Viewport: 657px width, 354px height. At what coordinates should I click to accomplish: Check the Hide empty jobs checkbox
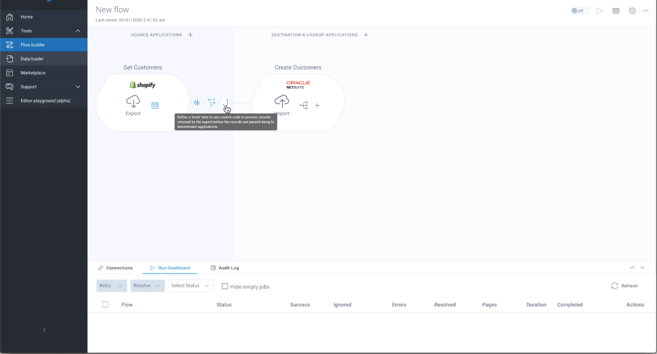225,286
